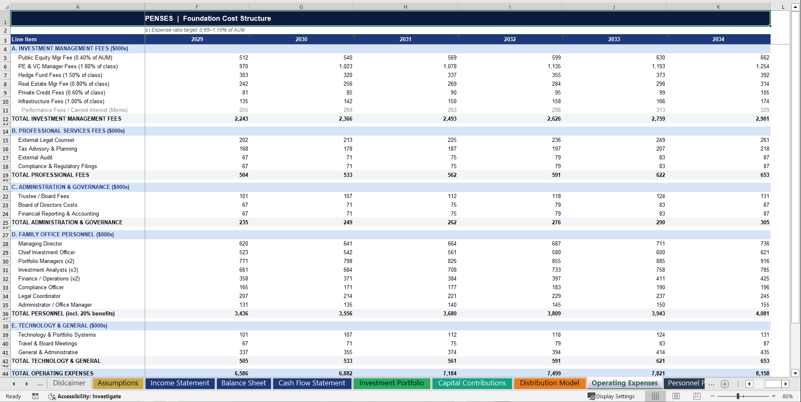Open the sheet tab options three-dot menu
Viewport: 801px width, 402px height.
(738, 384)
